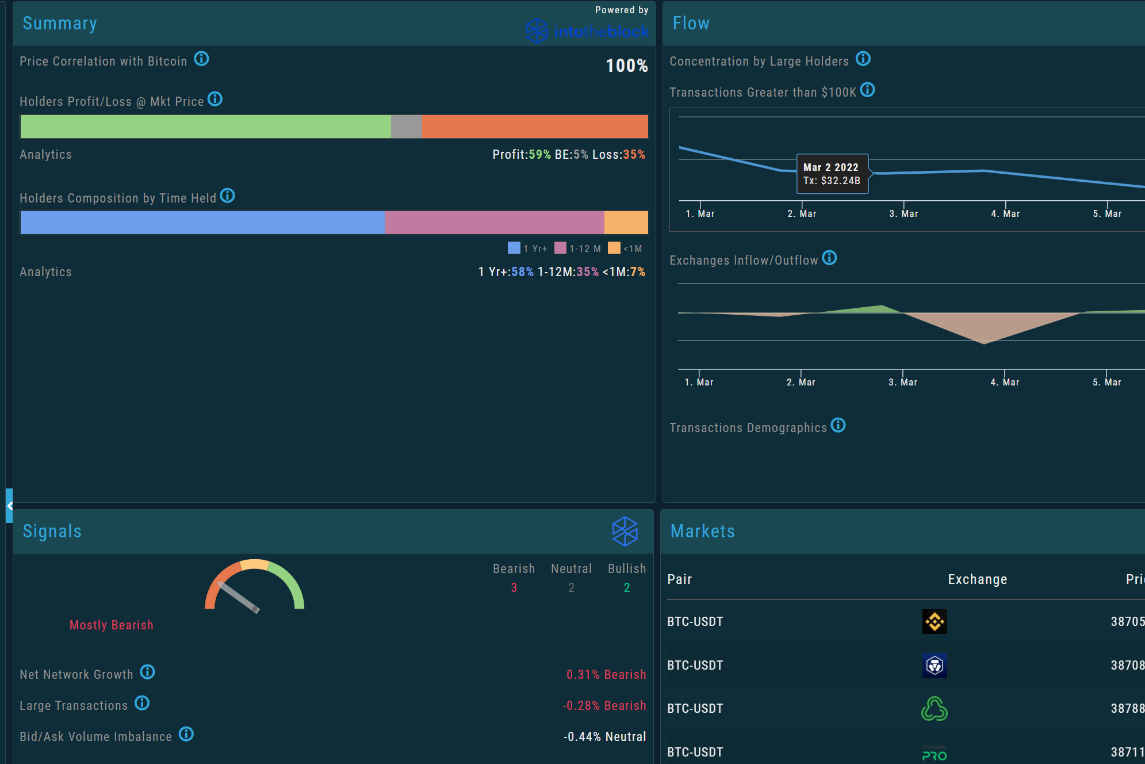The width and height of the screenshot is (1145, 764).
Task: Collapse the Summary panel via left edge chevron
Action: (9, 505)
